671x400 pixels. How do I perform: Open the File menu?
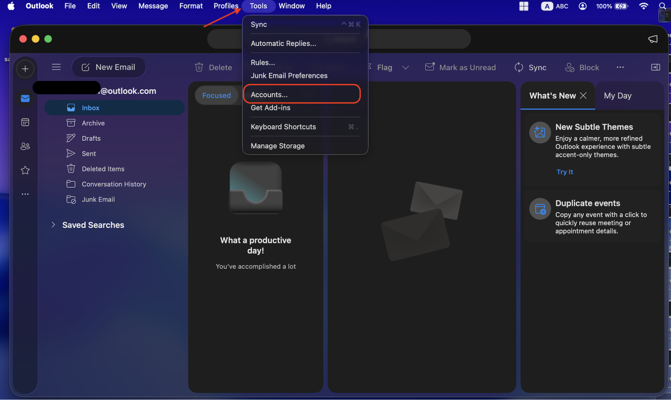pos(70,6)
